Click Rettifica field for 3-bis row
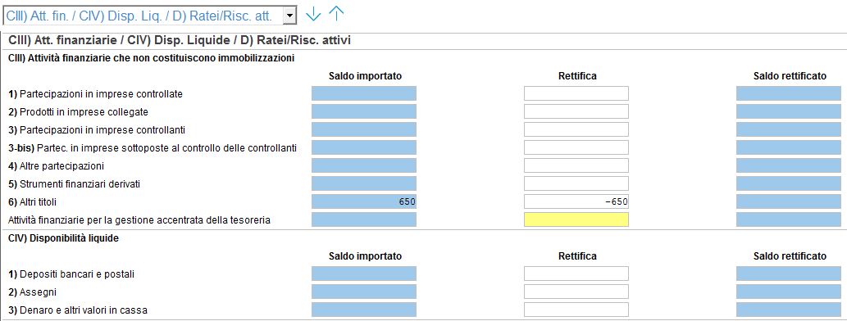847x321 pixels. [x=576, y=147]
